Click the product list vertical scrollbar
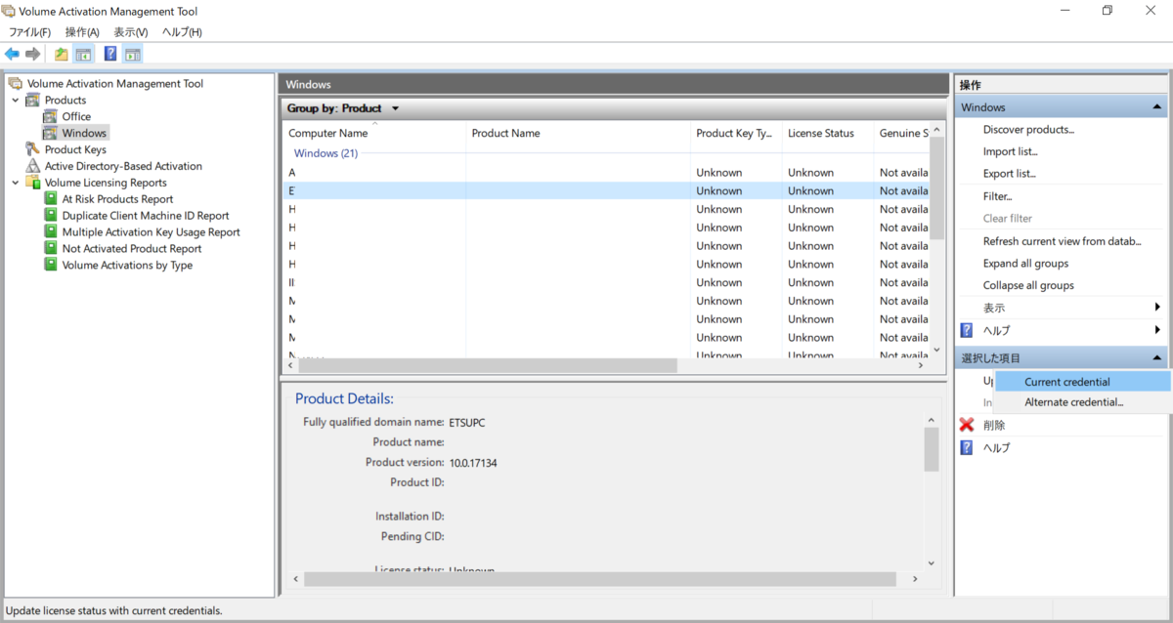Viewport: 1173px width, 623px height. [x=936, y=187]
